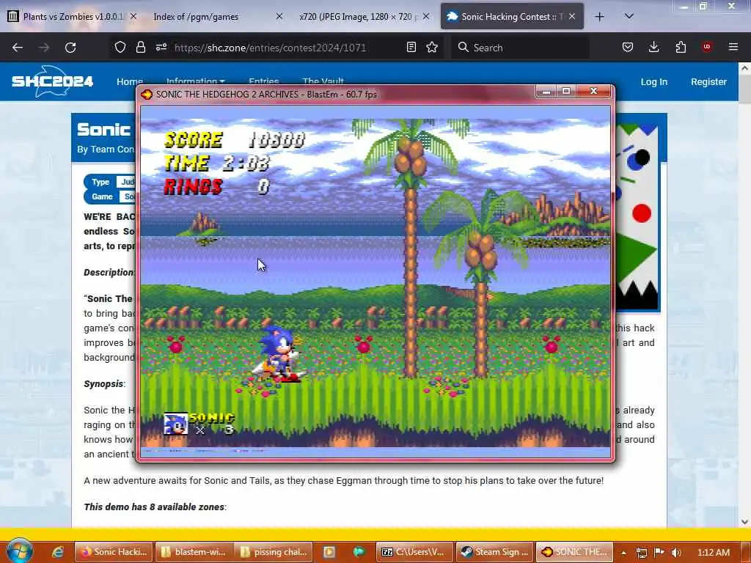Screen dimensions: 751x563
Task: Switch to Sonic Hacki... Firefox taskbar button
Action: tap(114, 552)
